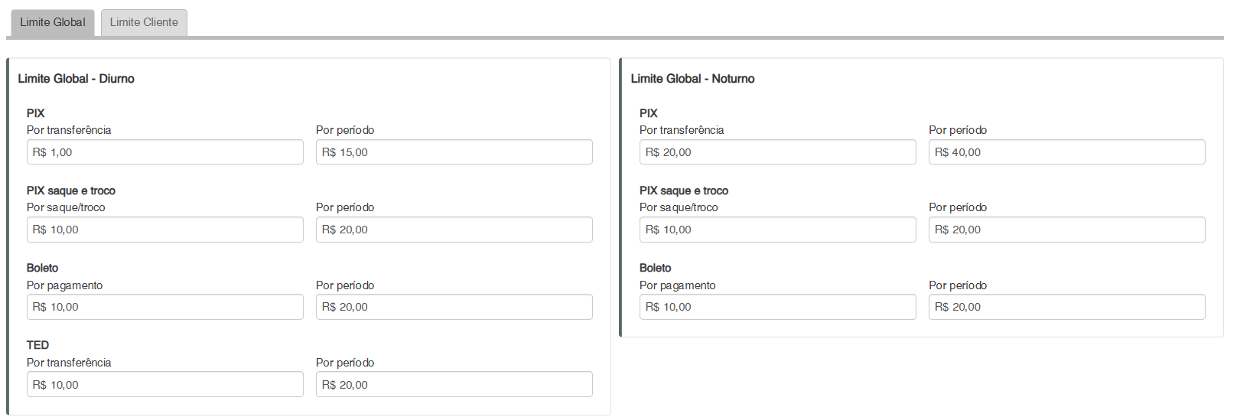Switch to the Limite Cliente tab
Screen dimensions: 1237x417
pyautogui.click(x=144, y=22)
